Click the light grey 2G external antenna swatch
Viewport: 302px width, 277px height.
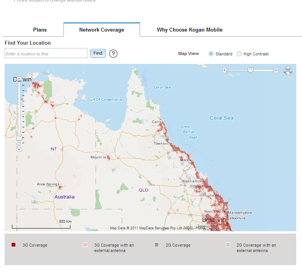tap(228, 245)
